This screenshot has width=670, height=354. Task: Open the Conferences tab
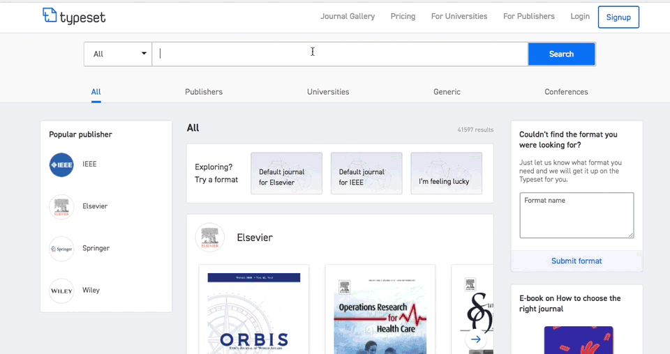click(566, 92)
